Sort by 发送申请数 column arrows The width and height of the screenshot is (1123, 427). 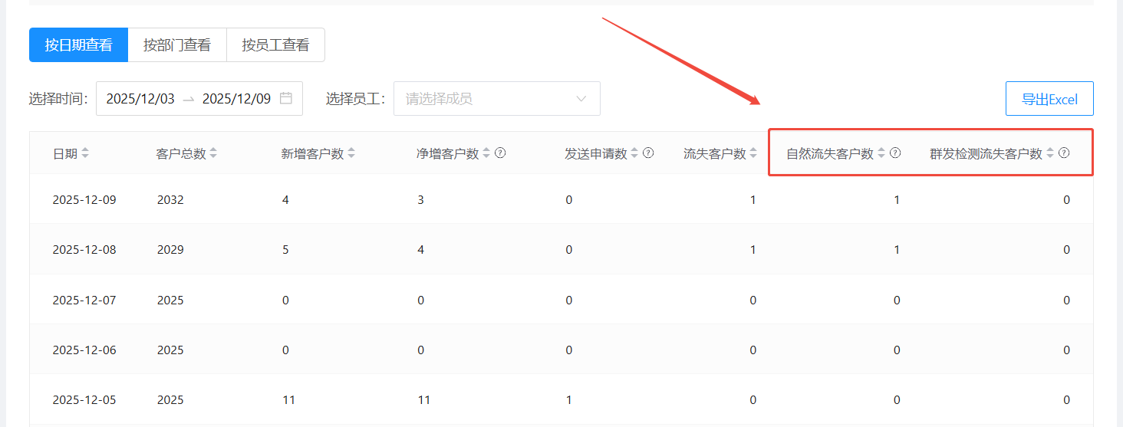[634, 153]
